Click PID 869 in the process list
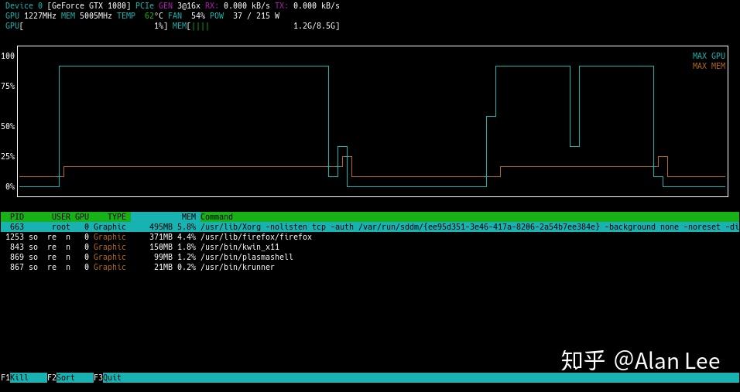Image resolution: width=740 pixels, height=392 pixels. (17, 257)
